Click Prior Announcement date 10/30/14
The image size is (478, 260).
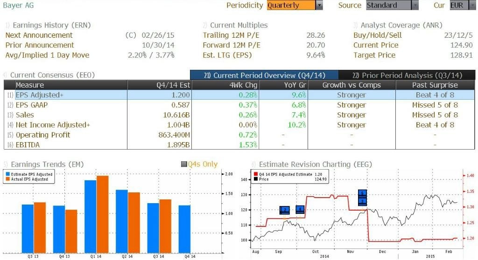click(x=158, y=45)
